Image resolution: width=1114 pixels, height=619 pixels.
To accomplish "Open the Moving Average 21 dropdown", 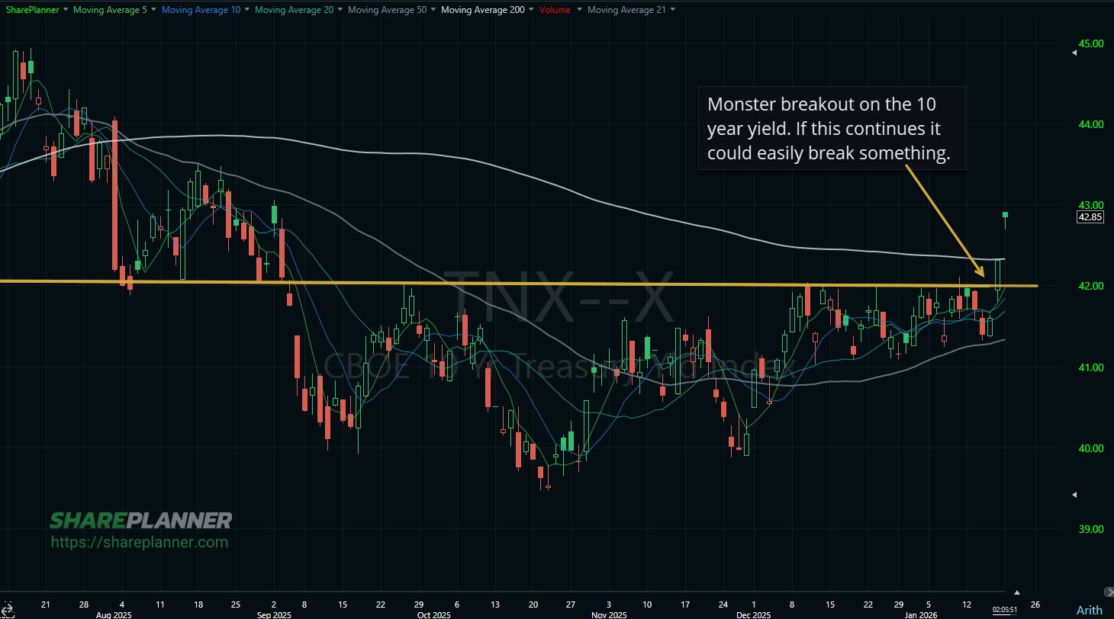I will (x=672, y=10).
